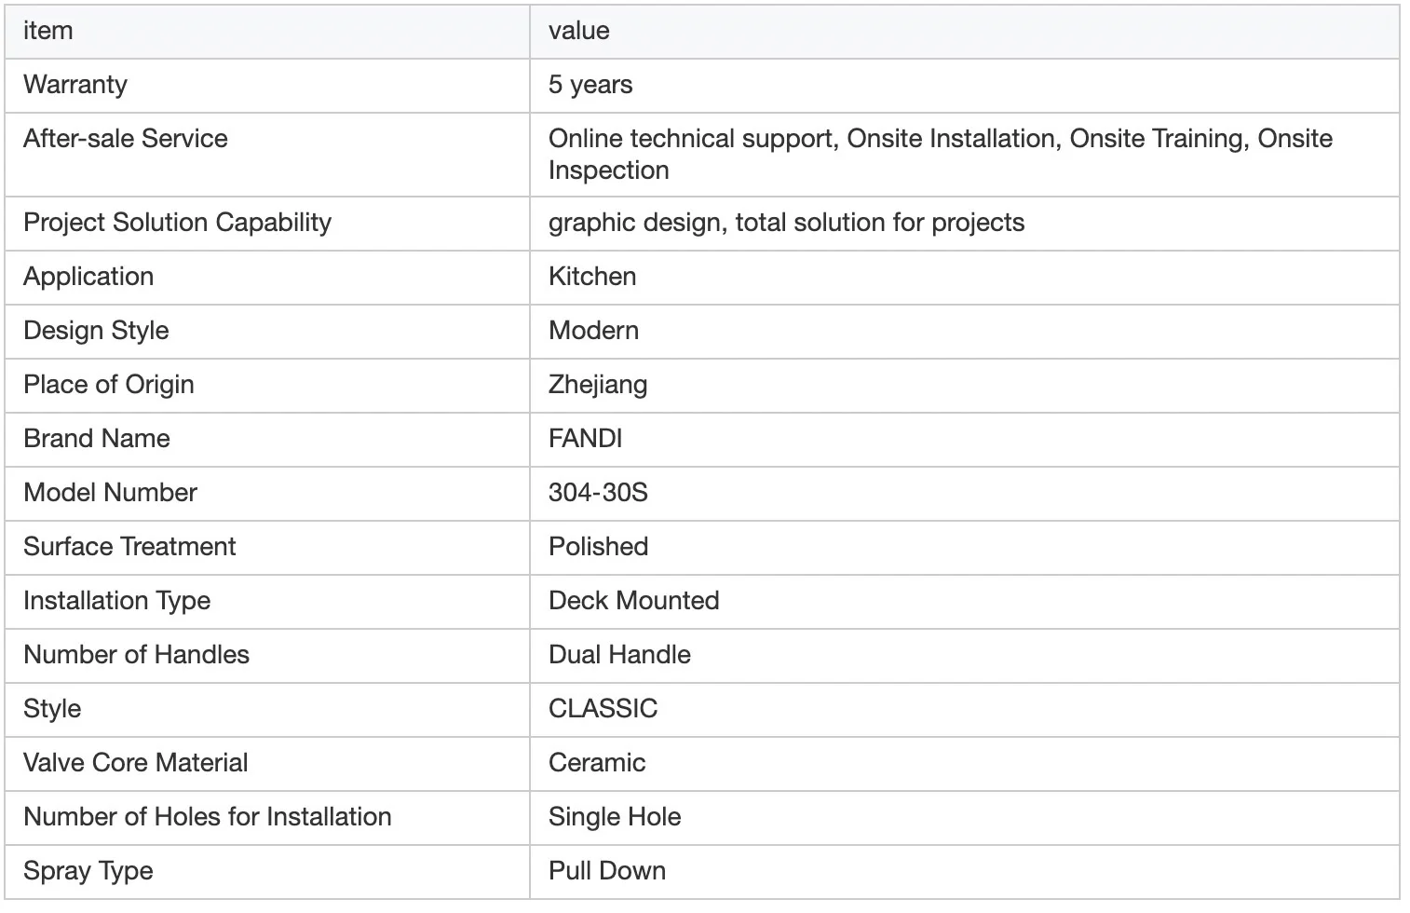Image resolution: width=1410 pixels, height=913 pixels.
Task: Click the Polished surface treatment value
Action: click(x=599, y=547)
